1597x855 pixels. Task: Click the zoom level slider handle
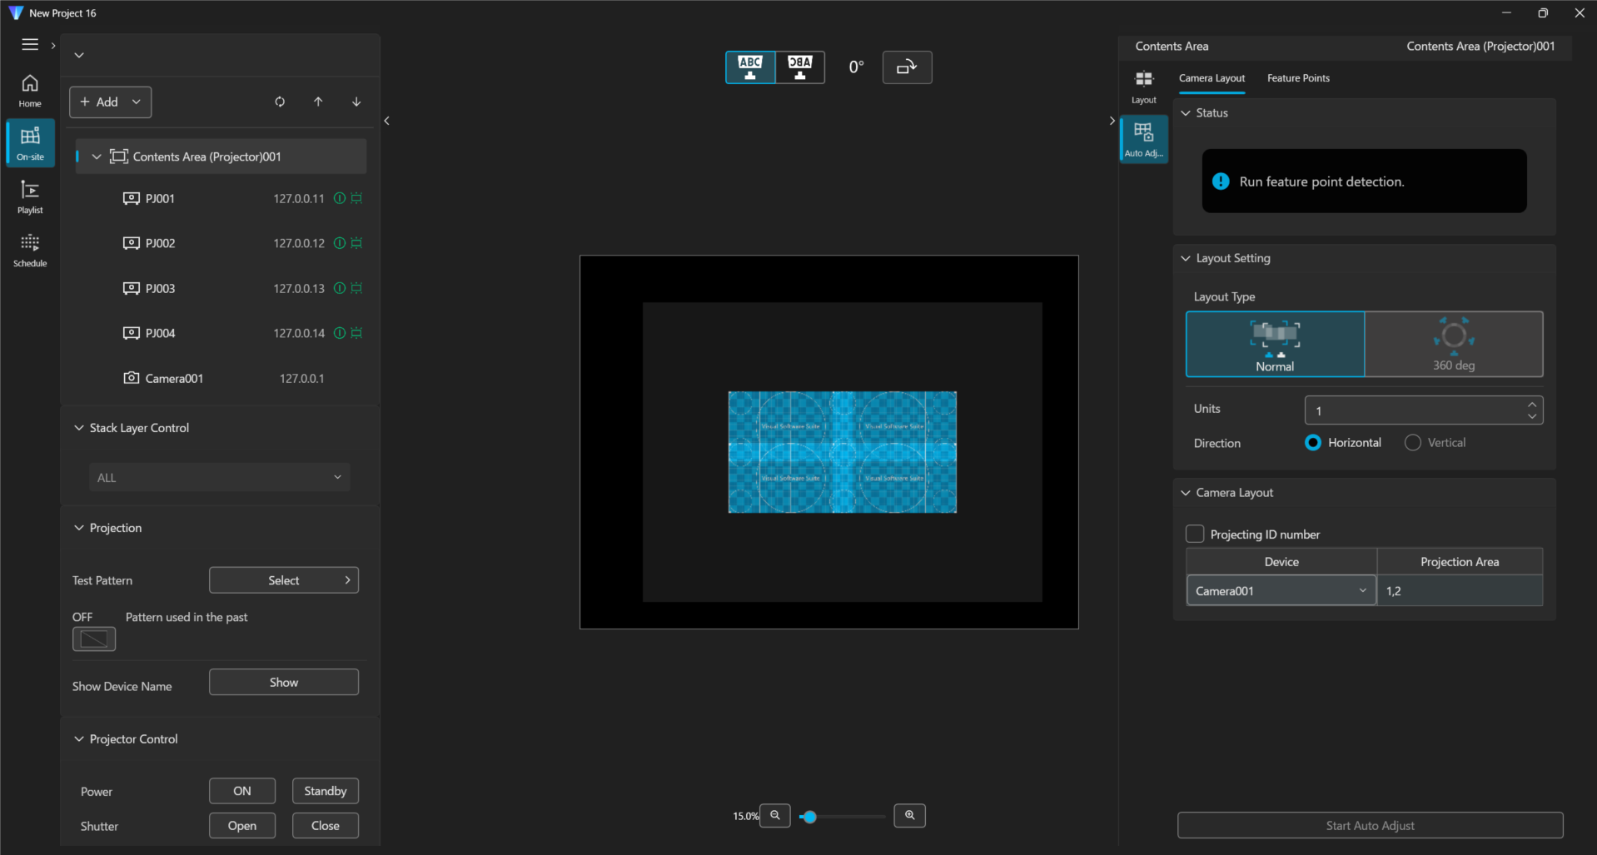(809, 817)
